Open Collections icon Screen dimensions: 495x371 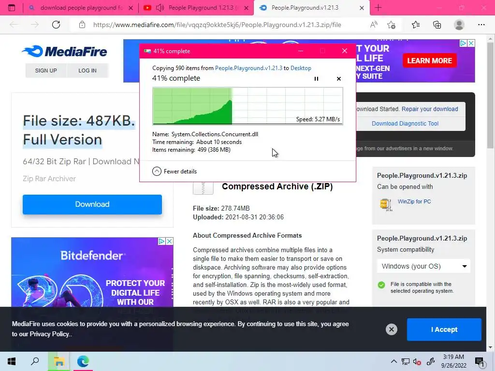[437, 25]
